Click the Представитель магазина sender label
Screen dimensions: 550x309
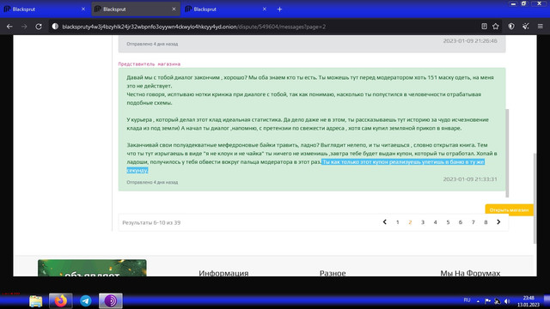[149, 64]
